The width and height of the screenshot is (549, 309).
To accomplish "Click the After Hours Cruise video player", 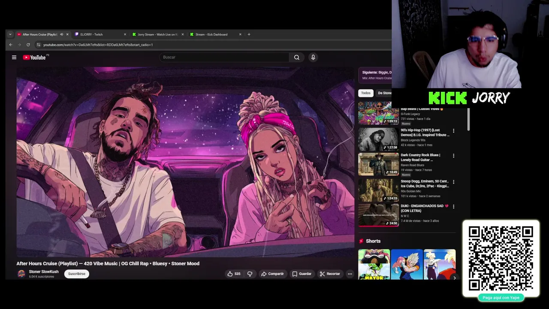I will click(x=185, y=162).
